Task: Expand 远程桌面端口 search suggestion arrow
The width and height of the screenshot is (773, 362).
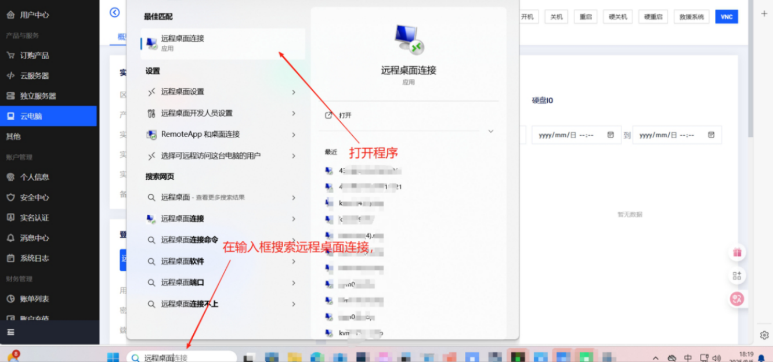Action: tap(294, 283)
